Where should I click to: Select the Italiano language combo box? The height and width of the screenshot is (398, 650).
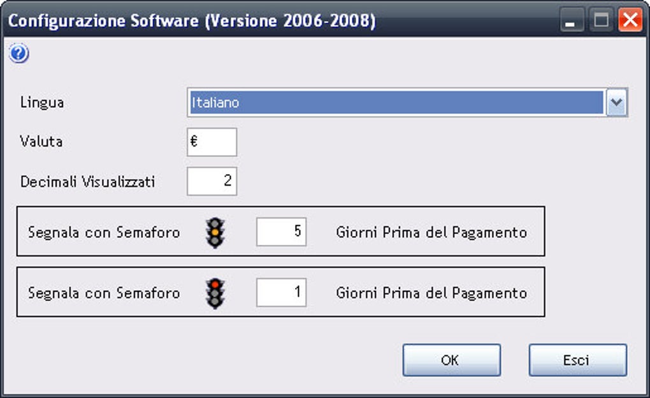(396, 103)
